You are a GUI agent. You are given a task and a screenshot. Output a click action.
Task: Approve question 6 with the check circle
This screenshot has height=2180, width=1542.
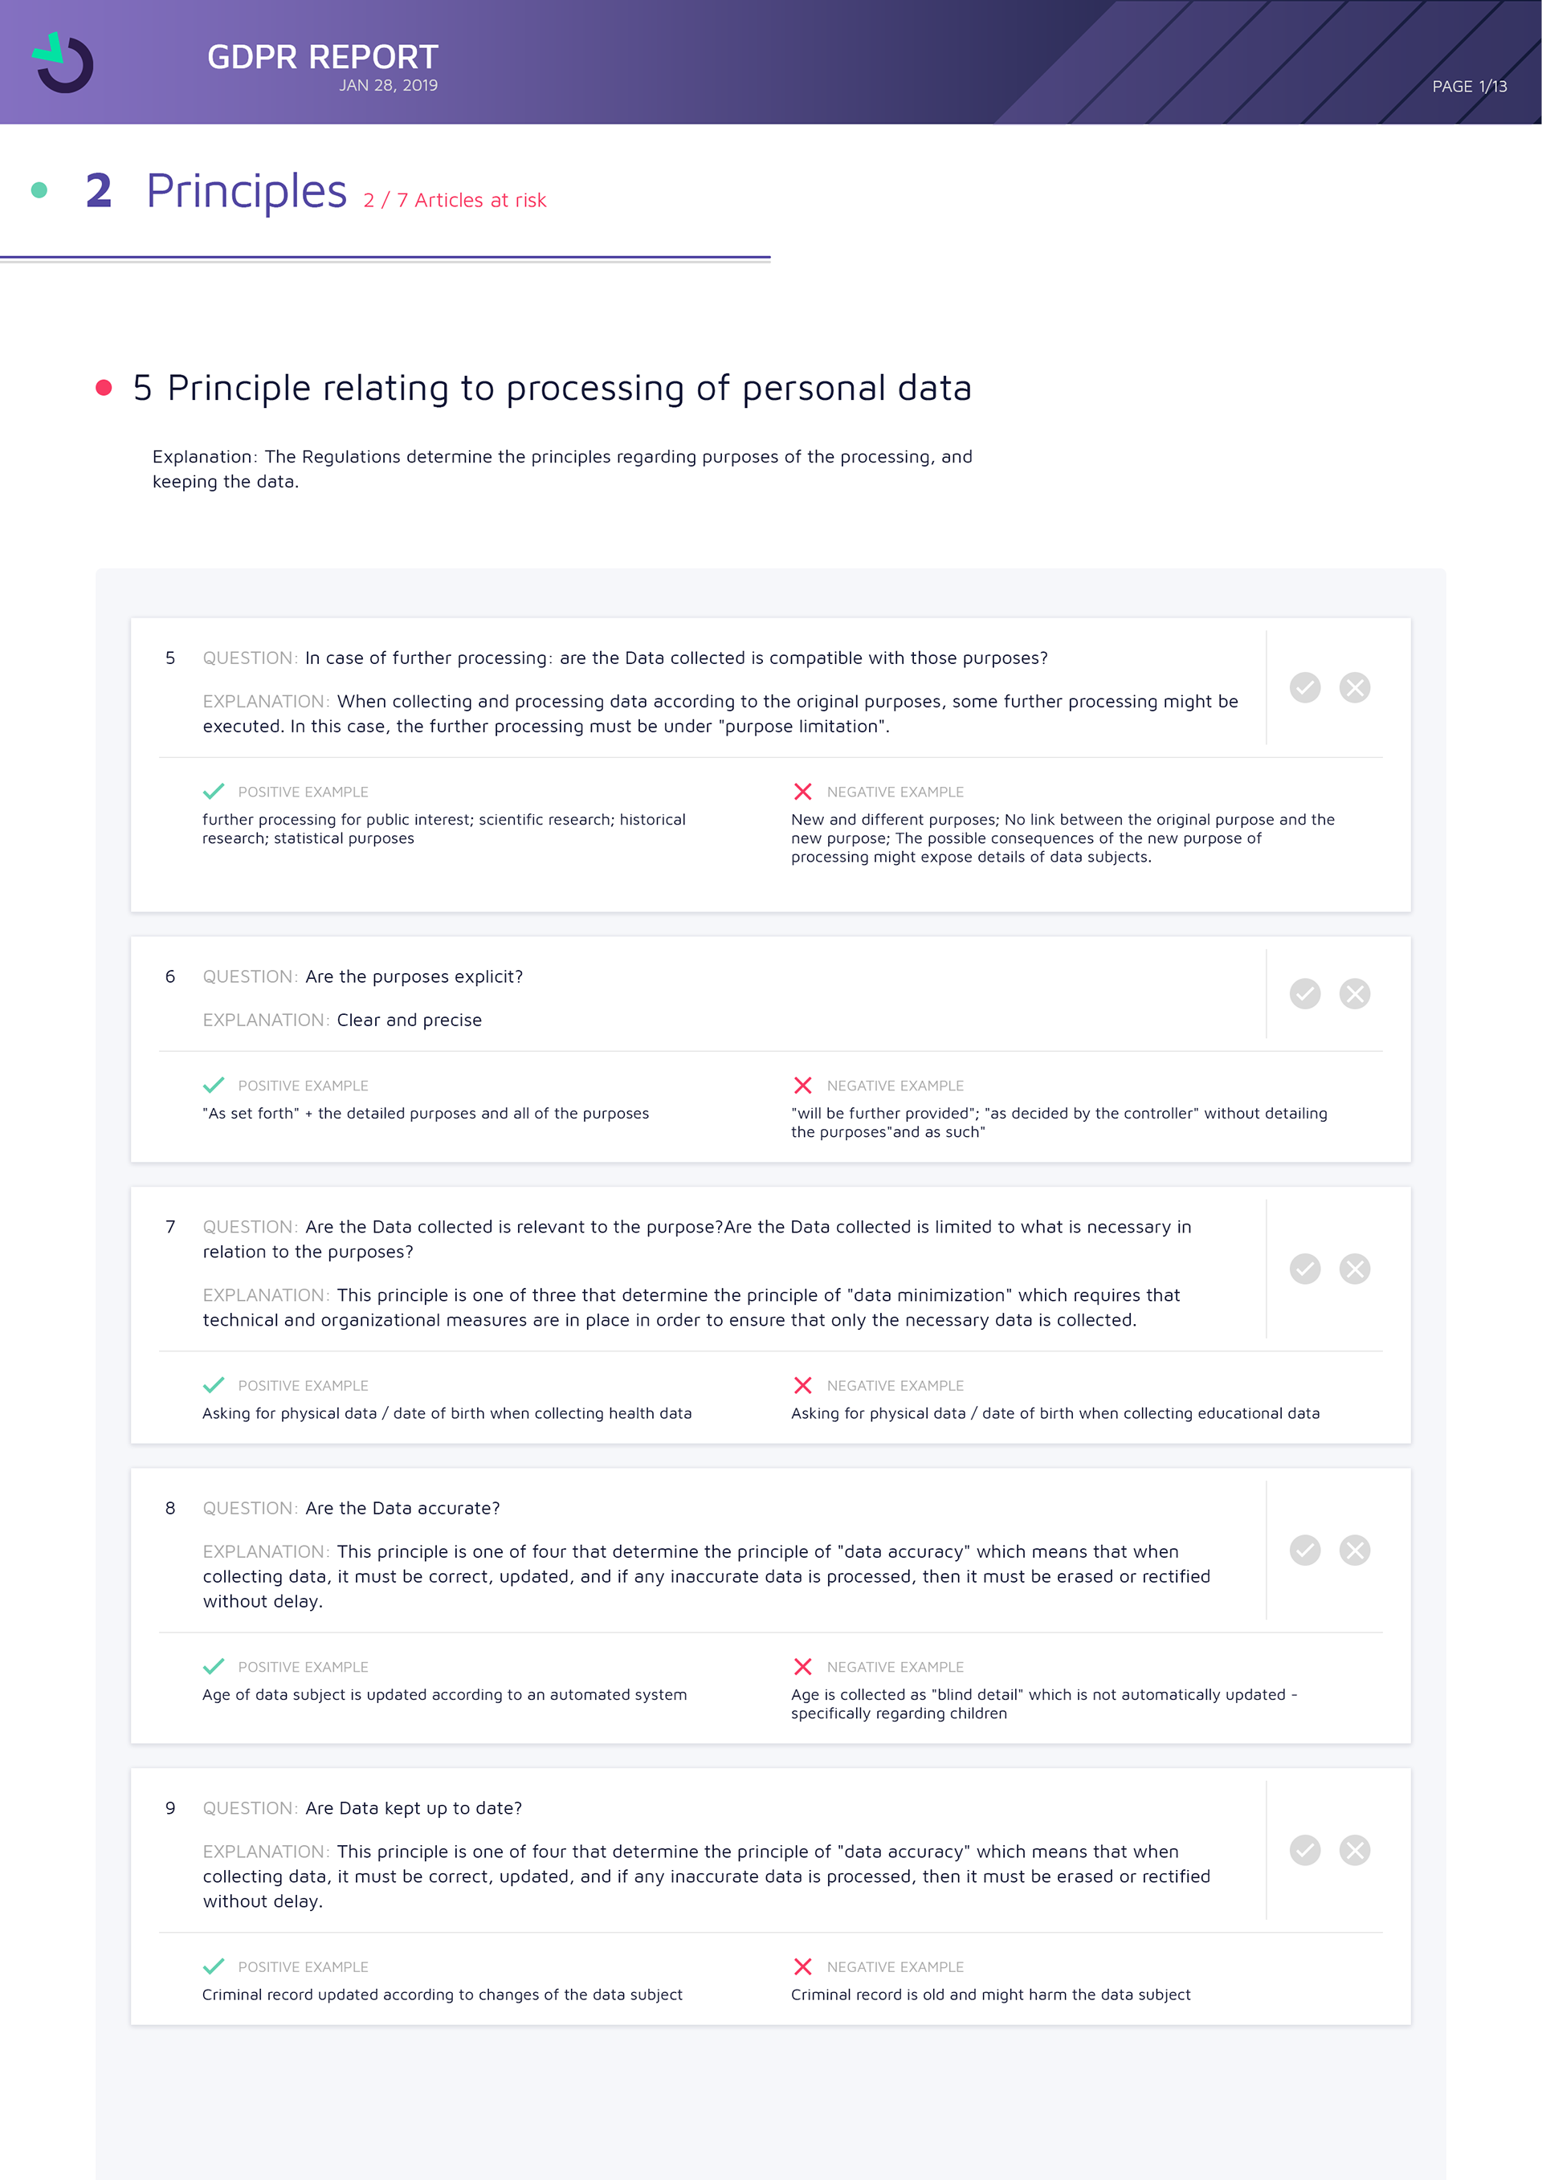pos(1304,994)
